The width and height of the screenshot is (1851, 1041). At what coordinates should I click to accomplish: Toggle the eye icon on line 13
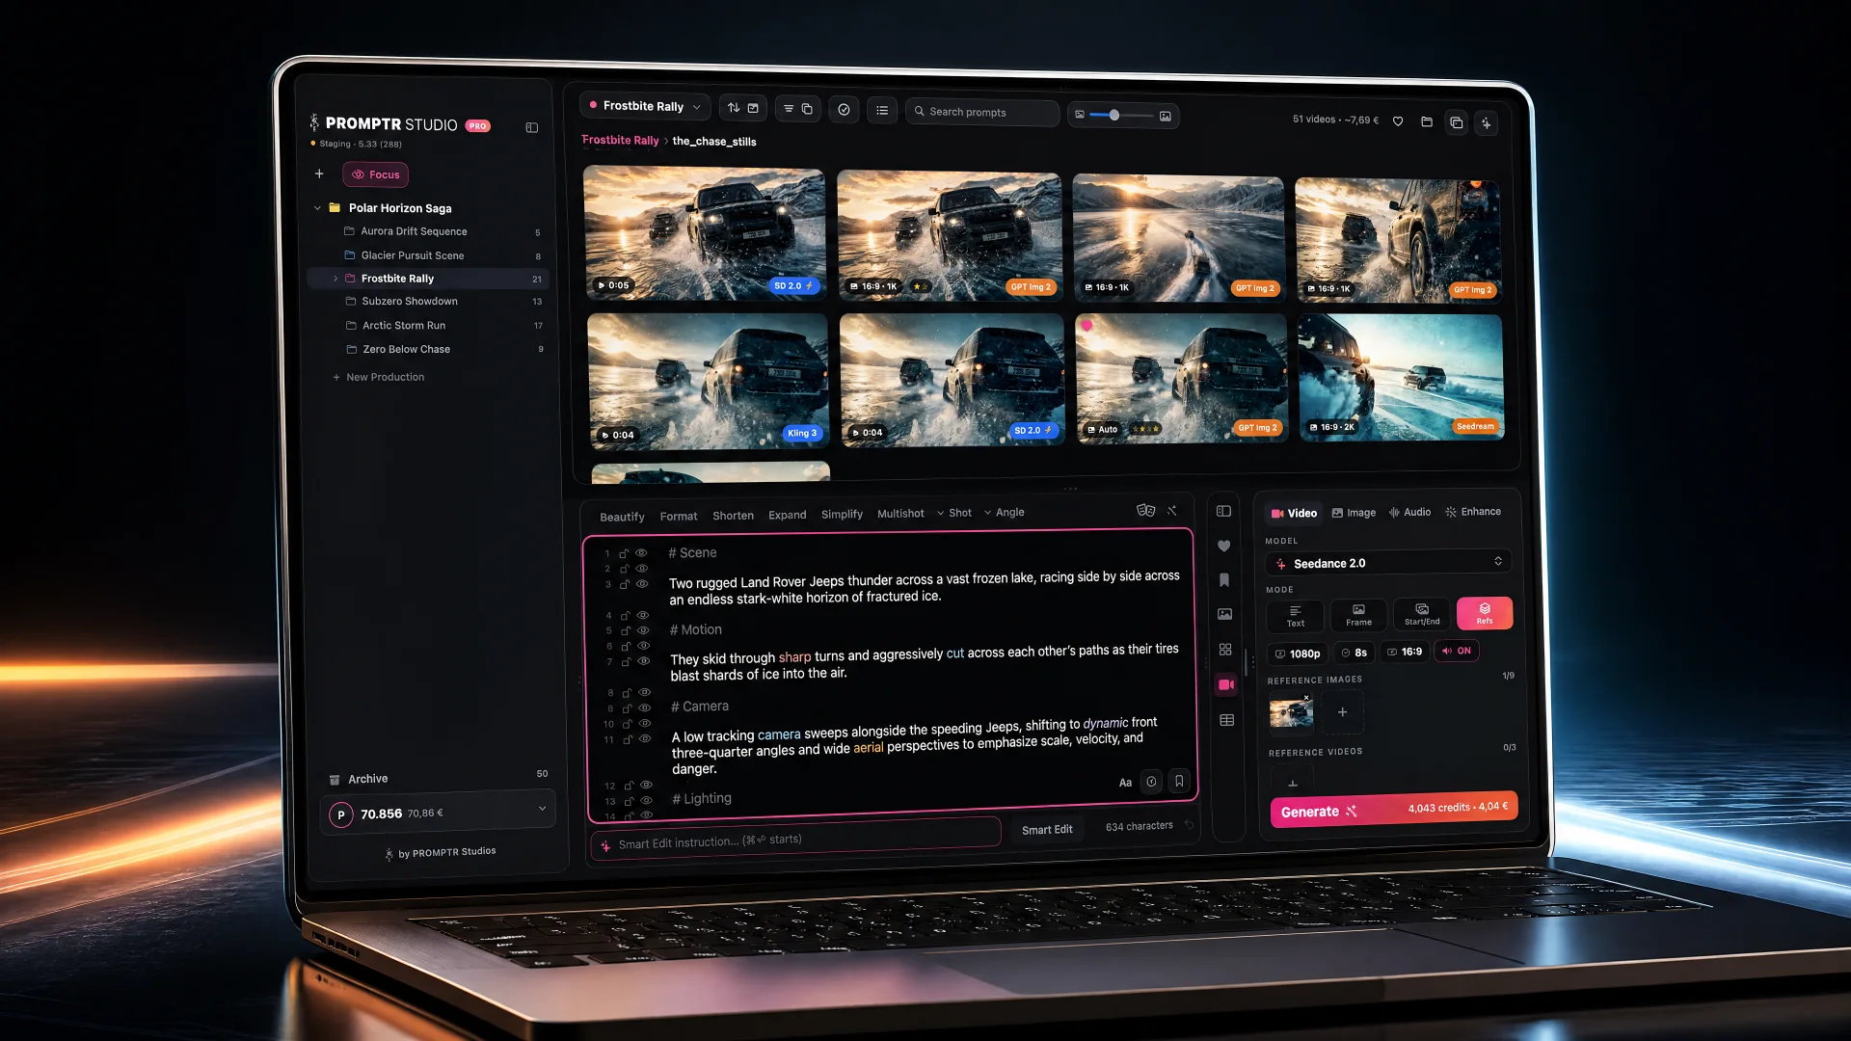[x=647, y=801]
